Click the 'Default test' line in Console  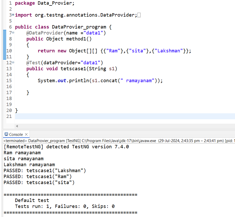(x=32, y=200)
